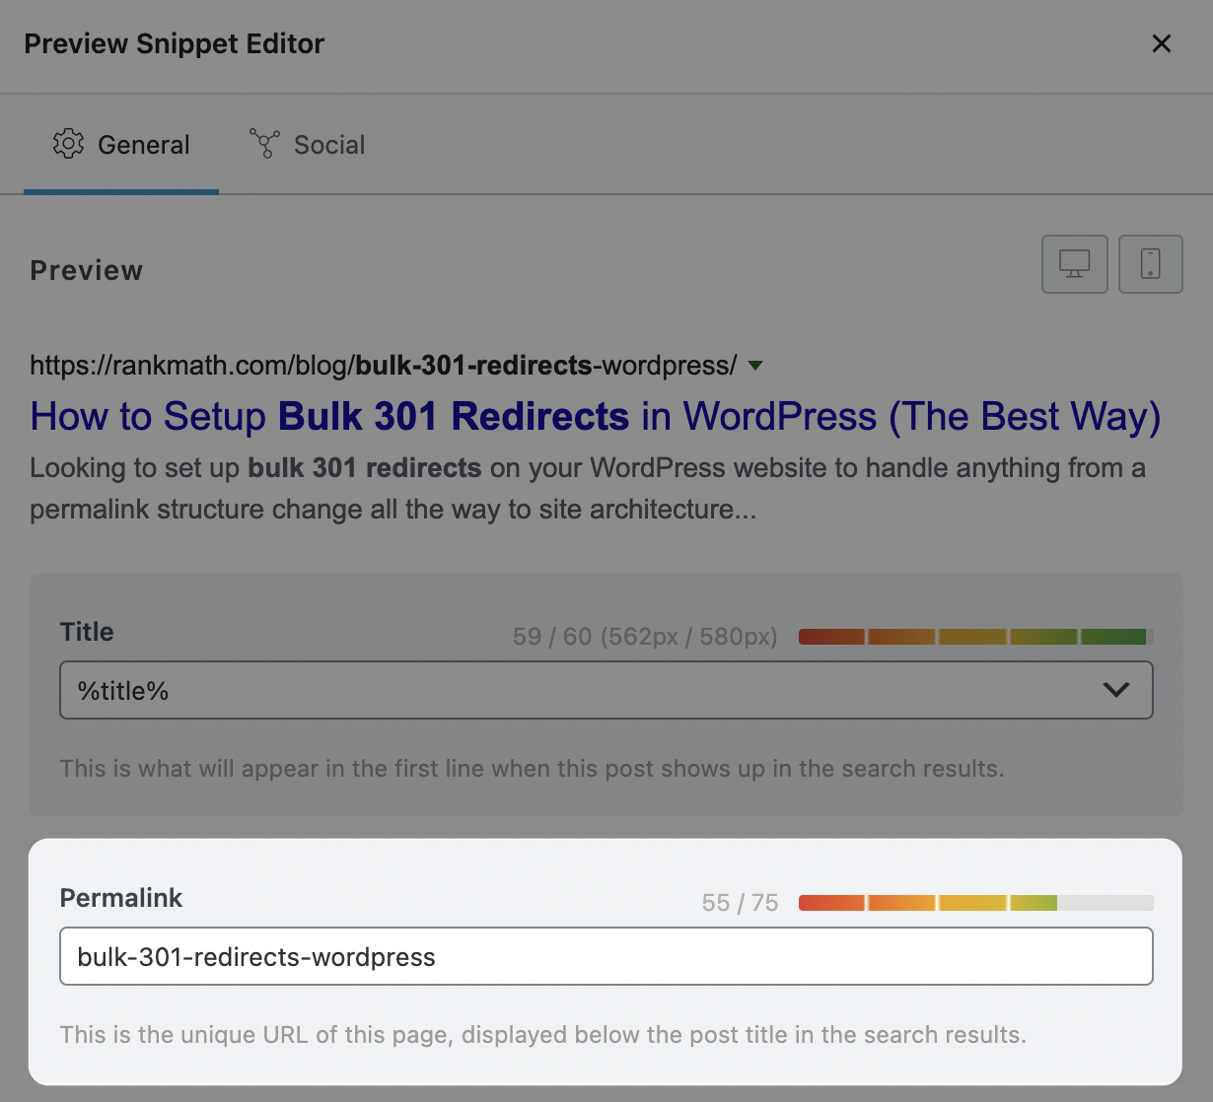Click the Permalink length progress bar
The image size is (1213, 1102).
pyautogui.click(x=975, y=903)
